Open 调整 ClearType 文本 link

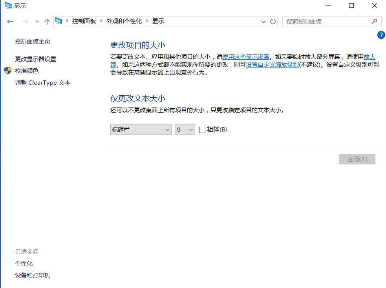42,83
